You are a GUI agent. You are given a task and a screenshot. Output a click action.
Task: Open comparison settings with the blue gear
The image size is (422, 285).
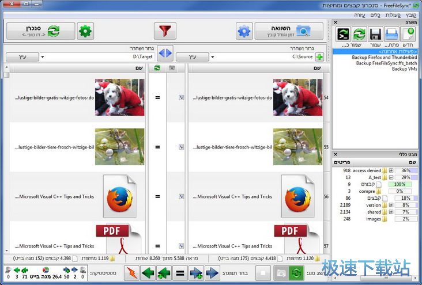click(x=244, y=31)
